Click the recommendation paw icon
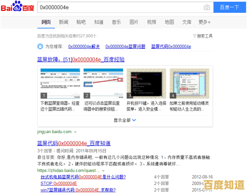 tap(40, 47)
